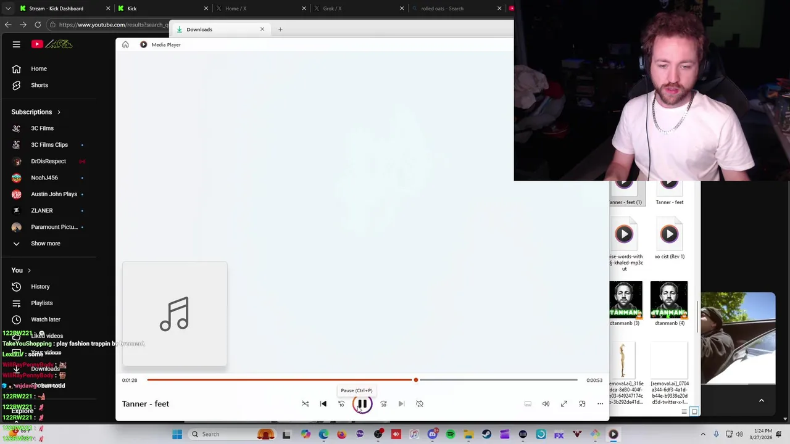Reload the browser page
This screenshot has height=444, width=790.
pyautogui.click(x=38, y=25)
